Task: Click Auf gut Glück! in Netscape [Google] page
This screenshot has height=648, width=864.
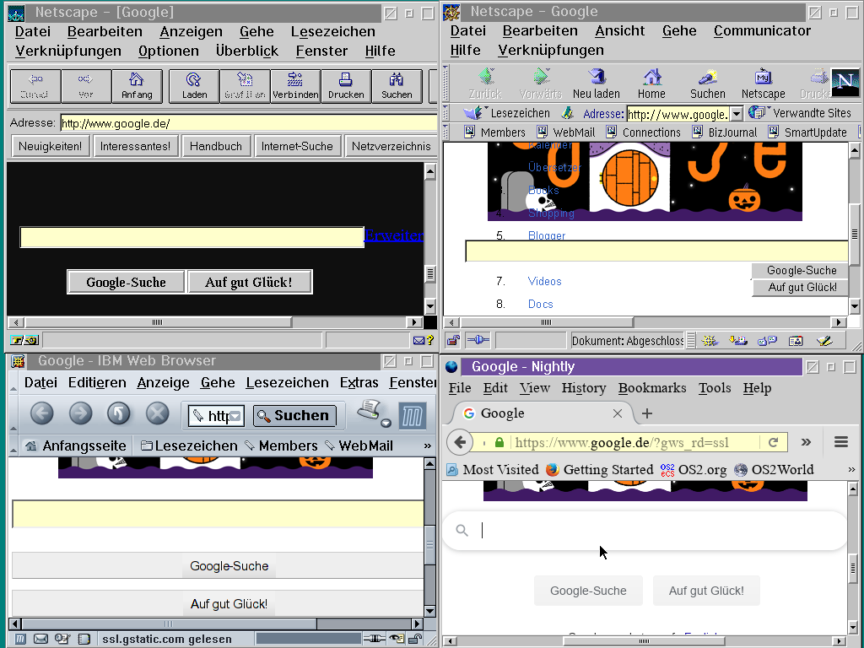Action: coord(250,282)
